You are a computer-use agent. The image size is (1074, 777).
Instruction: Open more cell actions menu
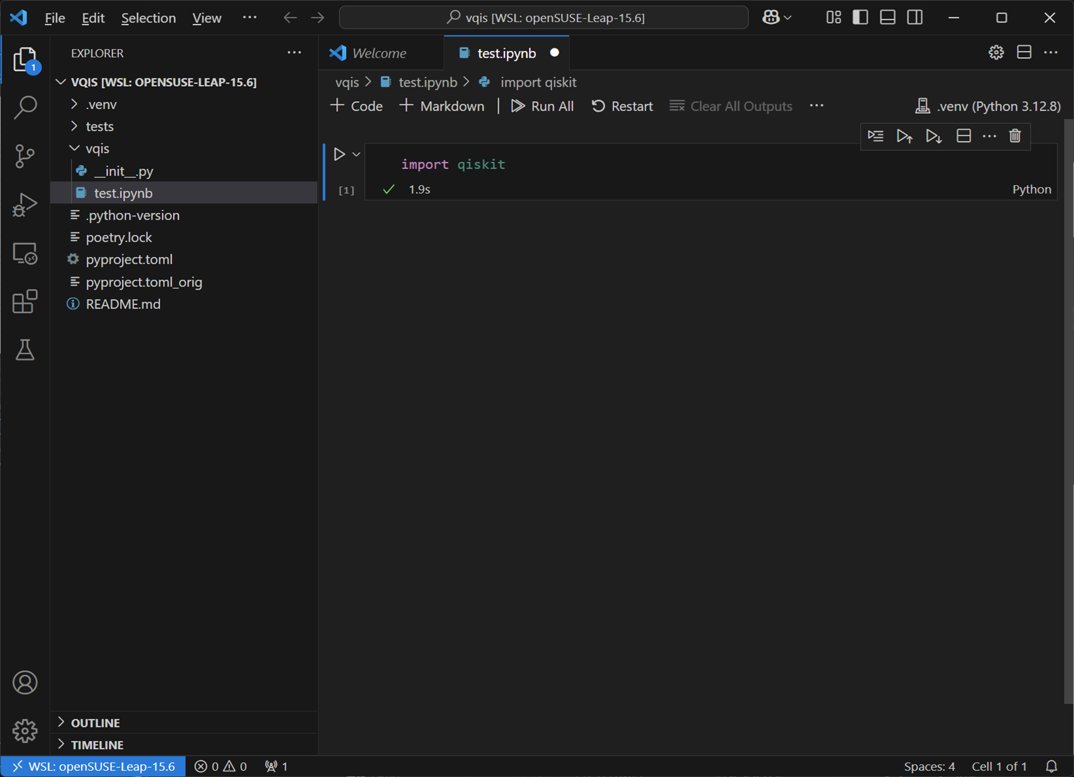[x=989, y=136]
